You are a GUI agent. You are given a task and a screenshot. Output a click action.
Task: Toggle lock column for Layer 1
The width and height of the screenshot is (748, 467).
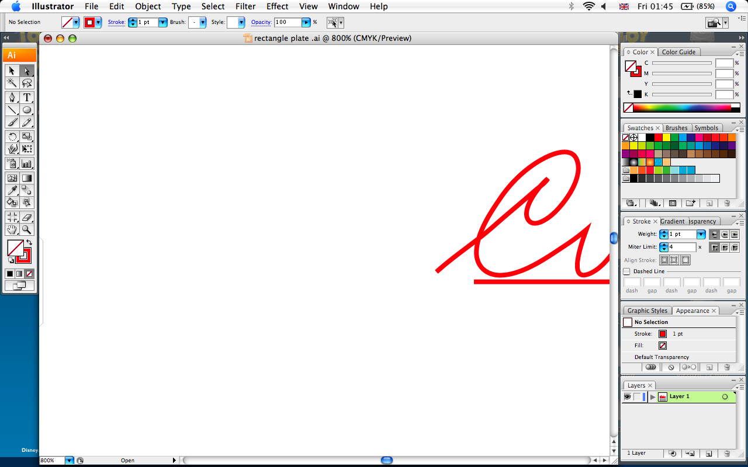point(638,396)
